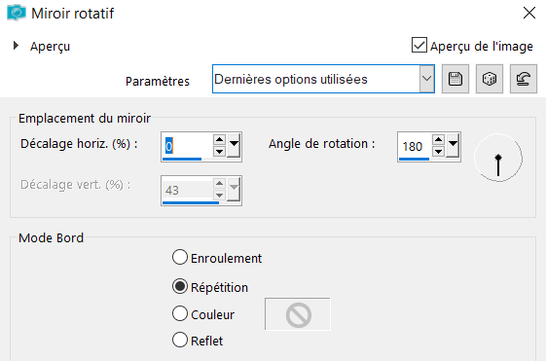546x361 pixels.
Task: Select the Enroulement edge mode
Action: tap(180, 258)
